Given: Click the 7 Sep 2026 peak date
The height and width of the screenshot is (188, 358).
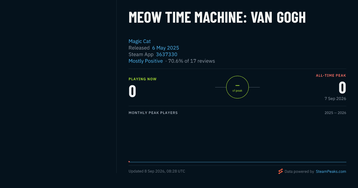Looking at the screenshot, I should click(x=335, y=98).
